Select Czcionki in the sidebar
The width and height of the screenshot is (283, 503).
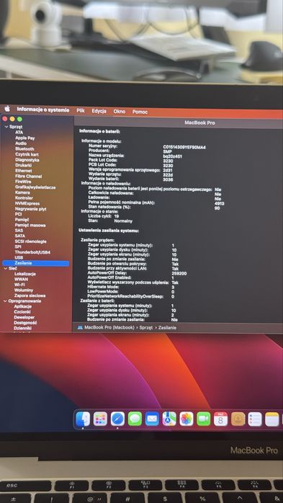click(x=22, y=312)
